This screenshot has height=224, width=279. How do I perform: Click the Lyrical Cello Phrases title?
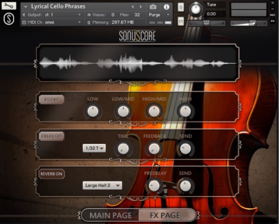58,7
